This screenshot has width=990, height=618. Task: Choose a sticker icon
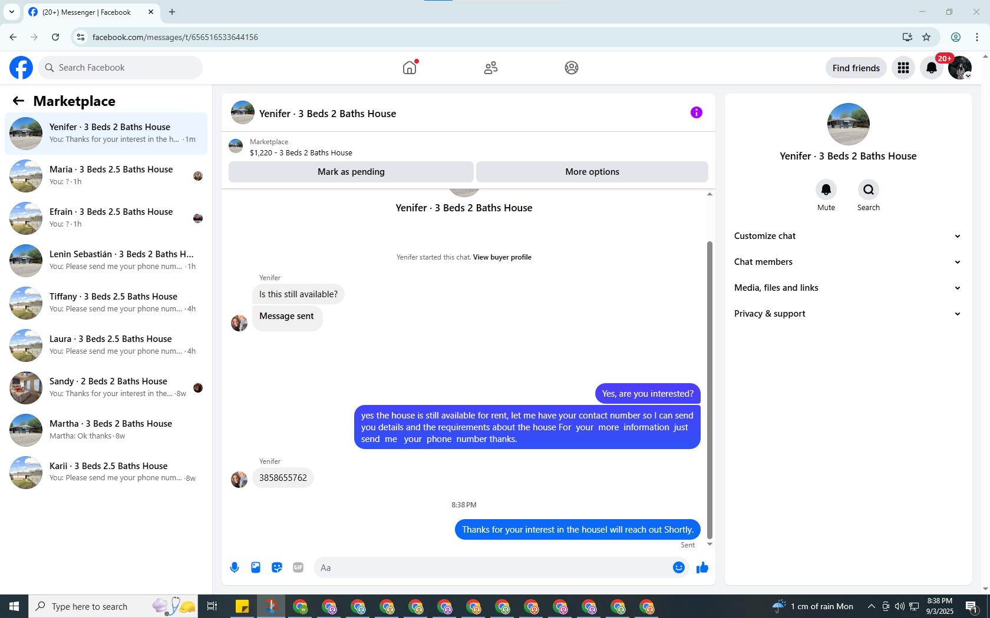pos(277,567)
